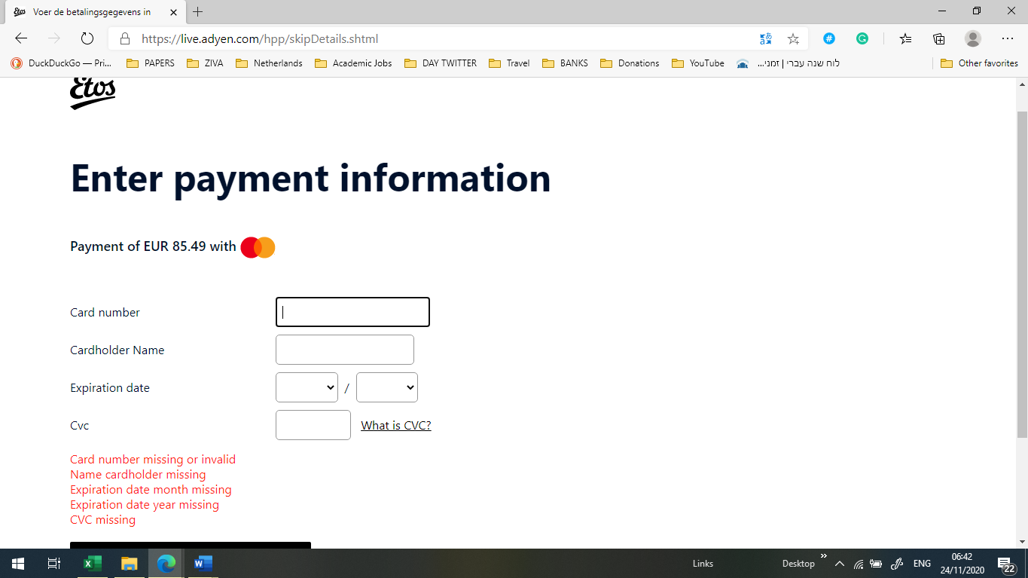This screenshot has width=1028, height=578.
Task: Open the hashtag extension icon
Action: [x=828, y=38]
